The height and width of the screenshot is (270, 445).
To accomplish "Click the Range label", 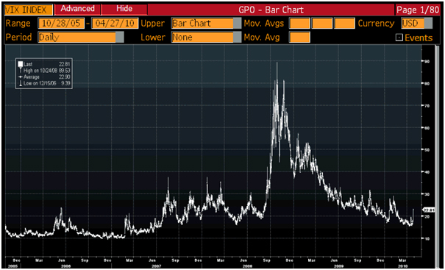I will click(18, 24).
